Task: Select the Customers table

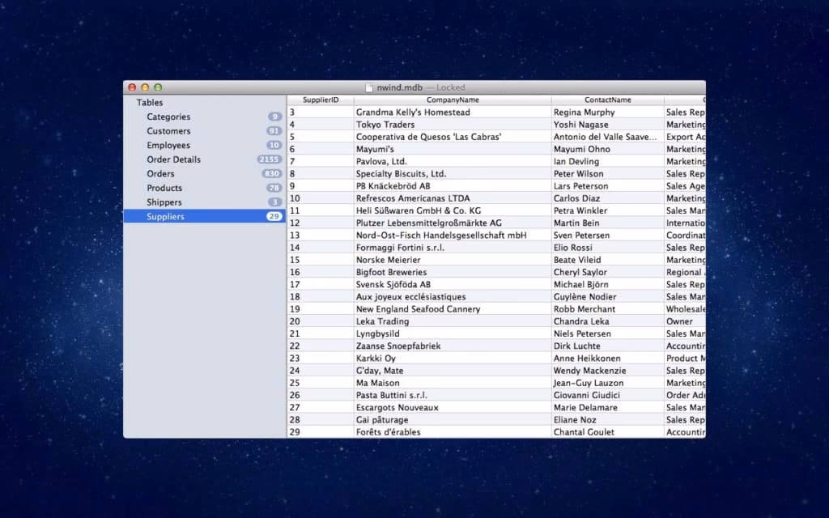Action: (168, 131)
